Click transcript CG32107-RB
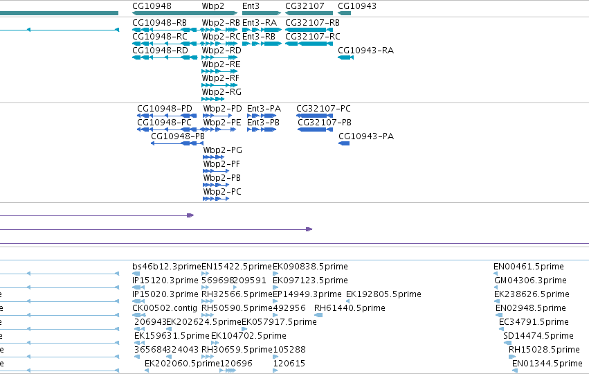Screen dimensions: 589x374 [x=312, y=23]
